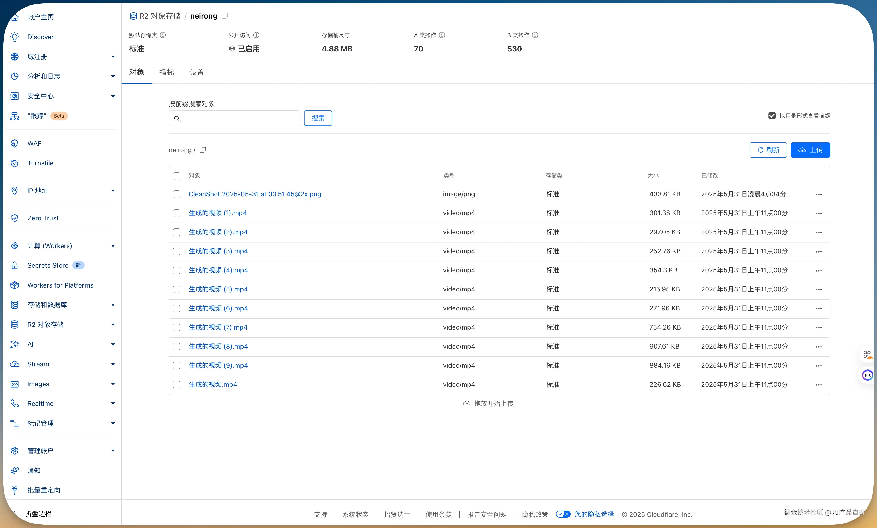This screenshot has width=877, height=528.
Task: Toggle 以目录形式查看前缀 checkbox
Action: pyautogui.click(x=772, y=116)
